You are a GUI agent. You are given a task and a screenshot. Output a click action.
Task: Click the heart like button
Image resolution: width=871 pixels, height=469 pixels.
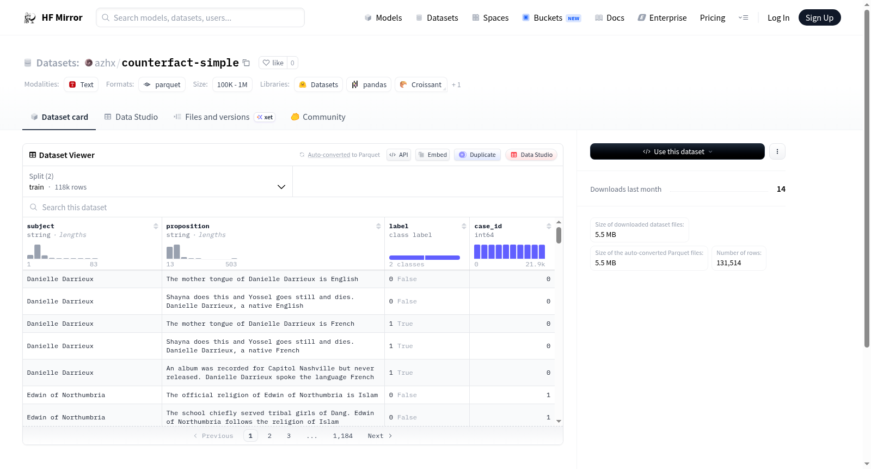click(273, 63)
